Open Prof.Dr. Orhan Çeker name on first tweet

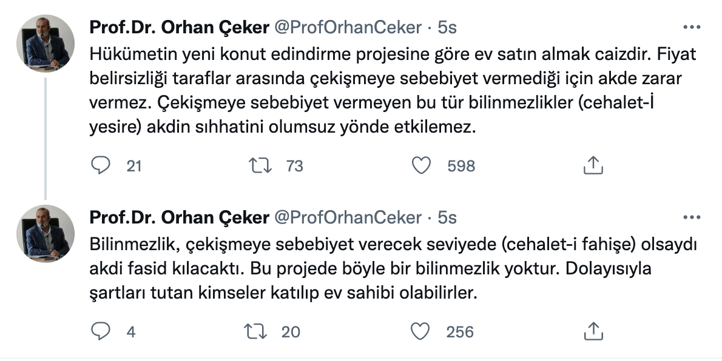point(179,27)
